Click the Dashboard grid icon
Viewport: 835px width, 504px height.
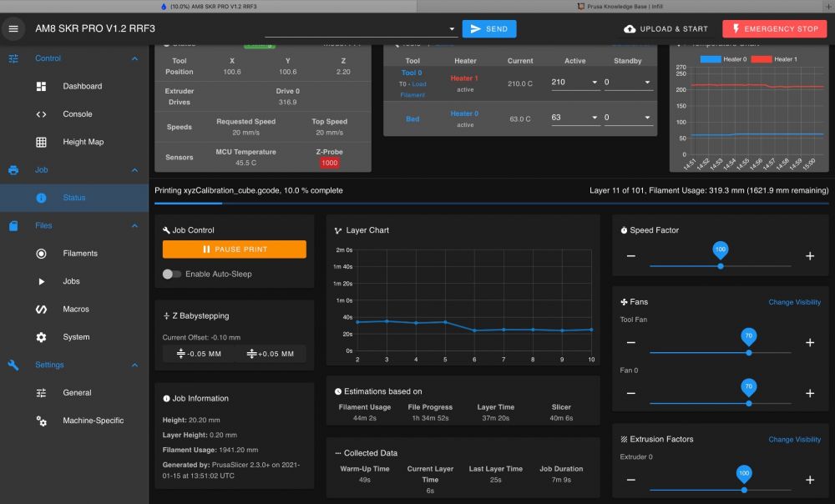[41, 86]
